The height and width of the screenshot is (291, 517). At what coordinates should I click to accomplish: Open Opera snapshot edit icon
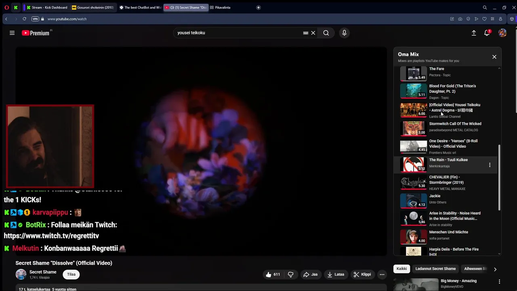452,19
